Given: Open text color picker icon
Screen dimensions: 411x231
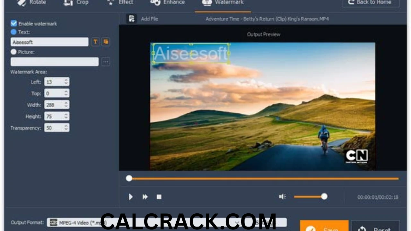Looking at the screenshot, I should 106,42.
